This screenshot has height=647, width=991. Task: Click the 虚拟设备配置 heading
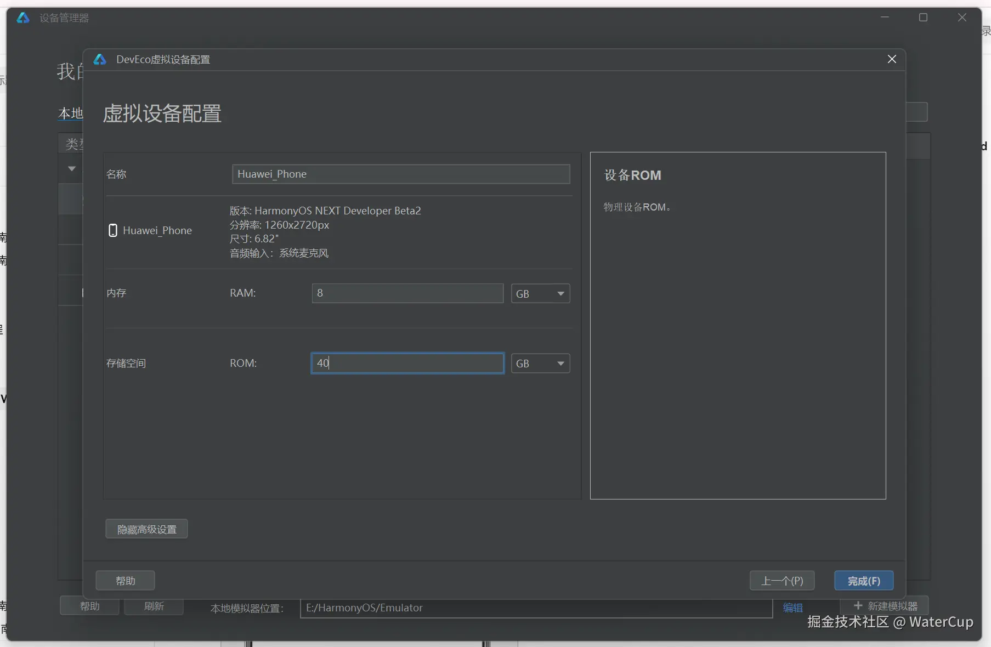(162, 113)
